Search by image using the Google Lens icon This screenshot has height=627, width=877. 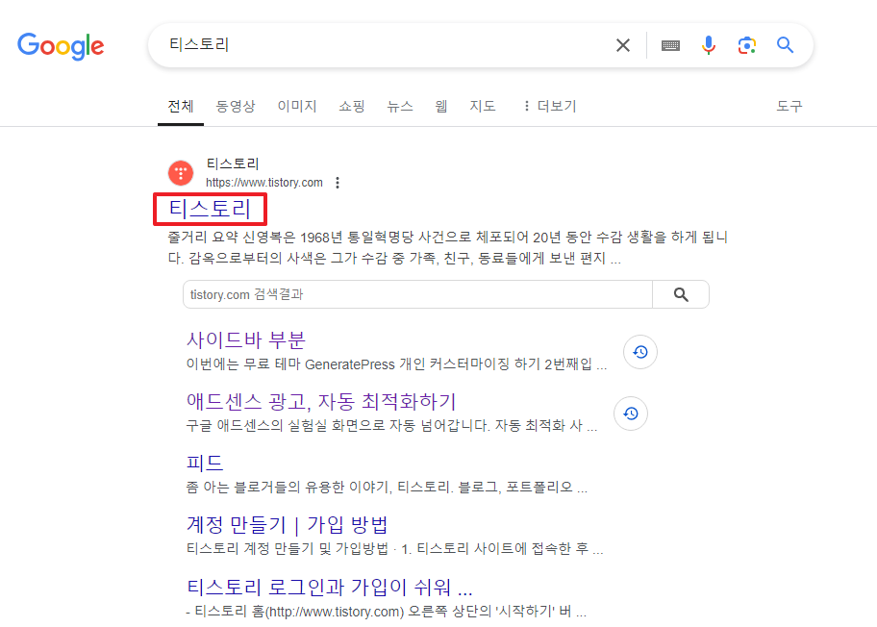747,45
